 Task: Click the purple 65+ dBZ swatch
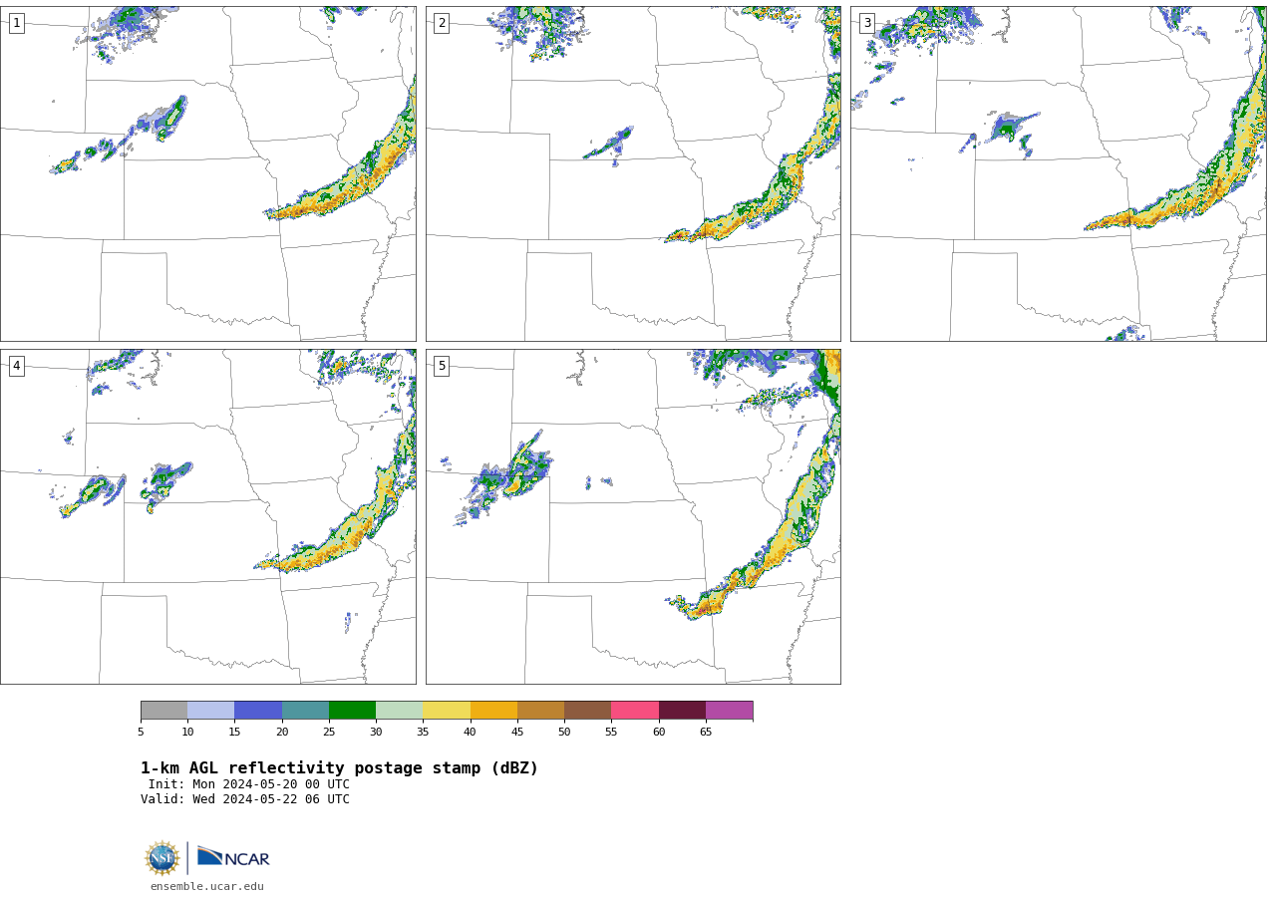[x=730, y=711]
